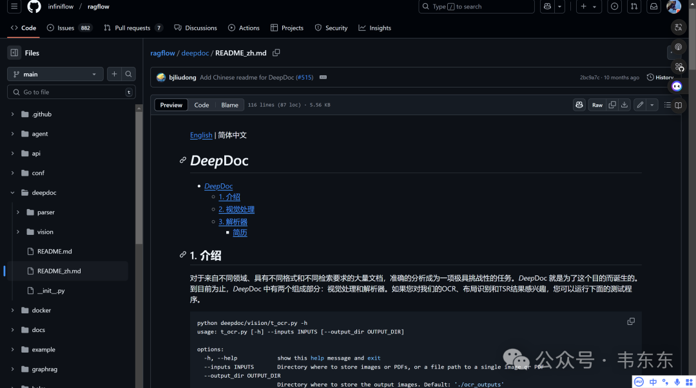This screenshot has height=388, width=696.
Task: Open the deepdoc breadcrumb link
Action: pyautogui.click(x=195, y=53)
